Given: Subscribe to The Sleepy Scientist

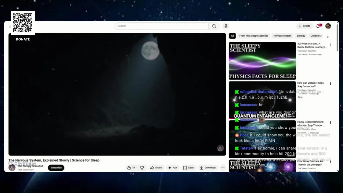Looking at the screenshot, I should [56, 168].
